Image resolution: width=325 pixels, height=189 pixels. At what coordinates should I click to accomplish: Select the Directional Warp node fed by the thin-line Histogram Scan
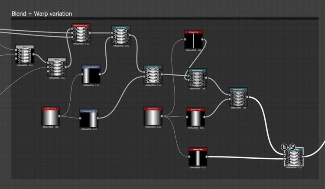coord(197,78)
